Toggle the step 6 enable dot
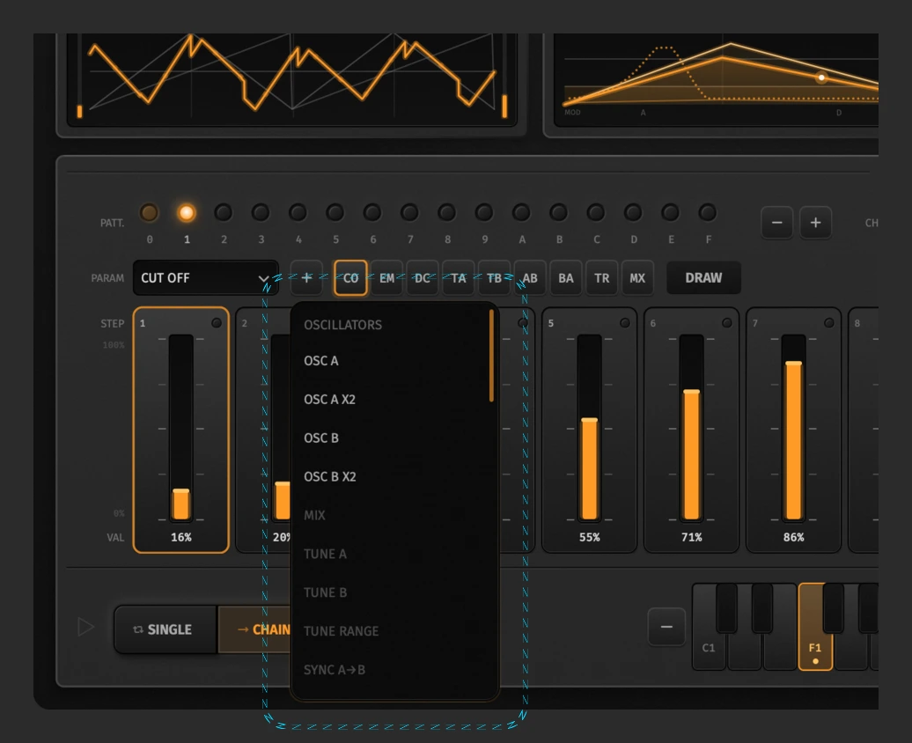Screen dimensions: 912x743 (x=727, y=323)
